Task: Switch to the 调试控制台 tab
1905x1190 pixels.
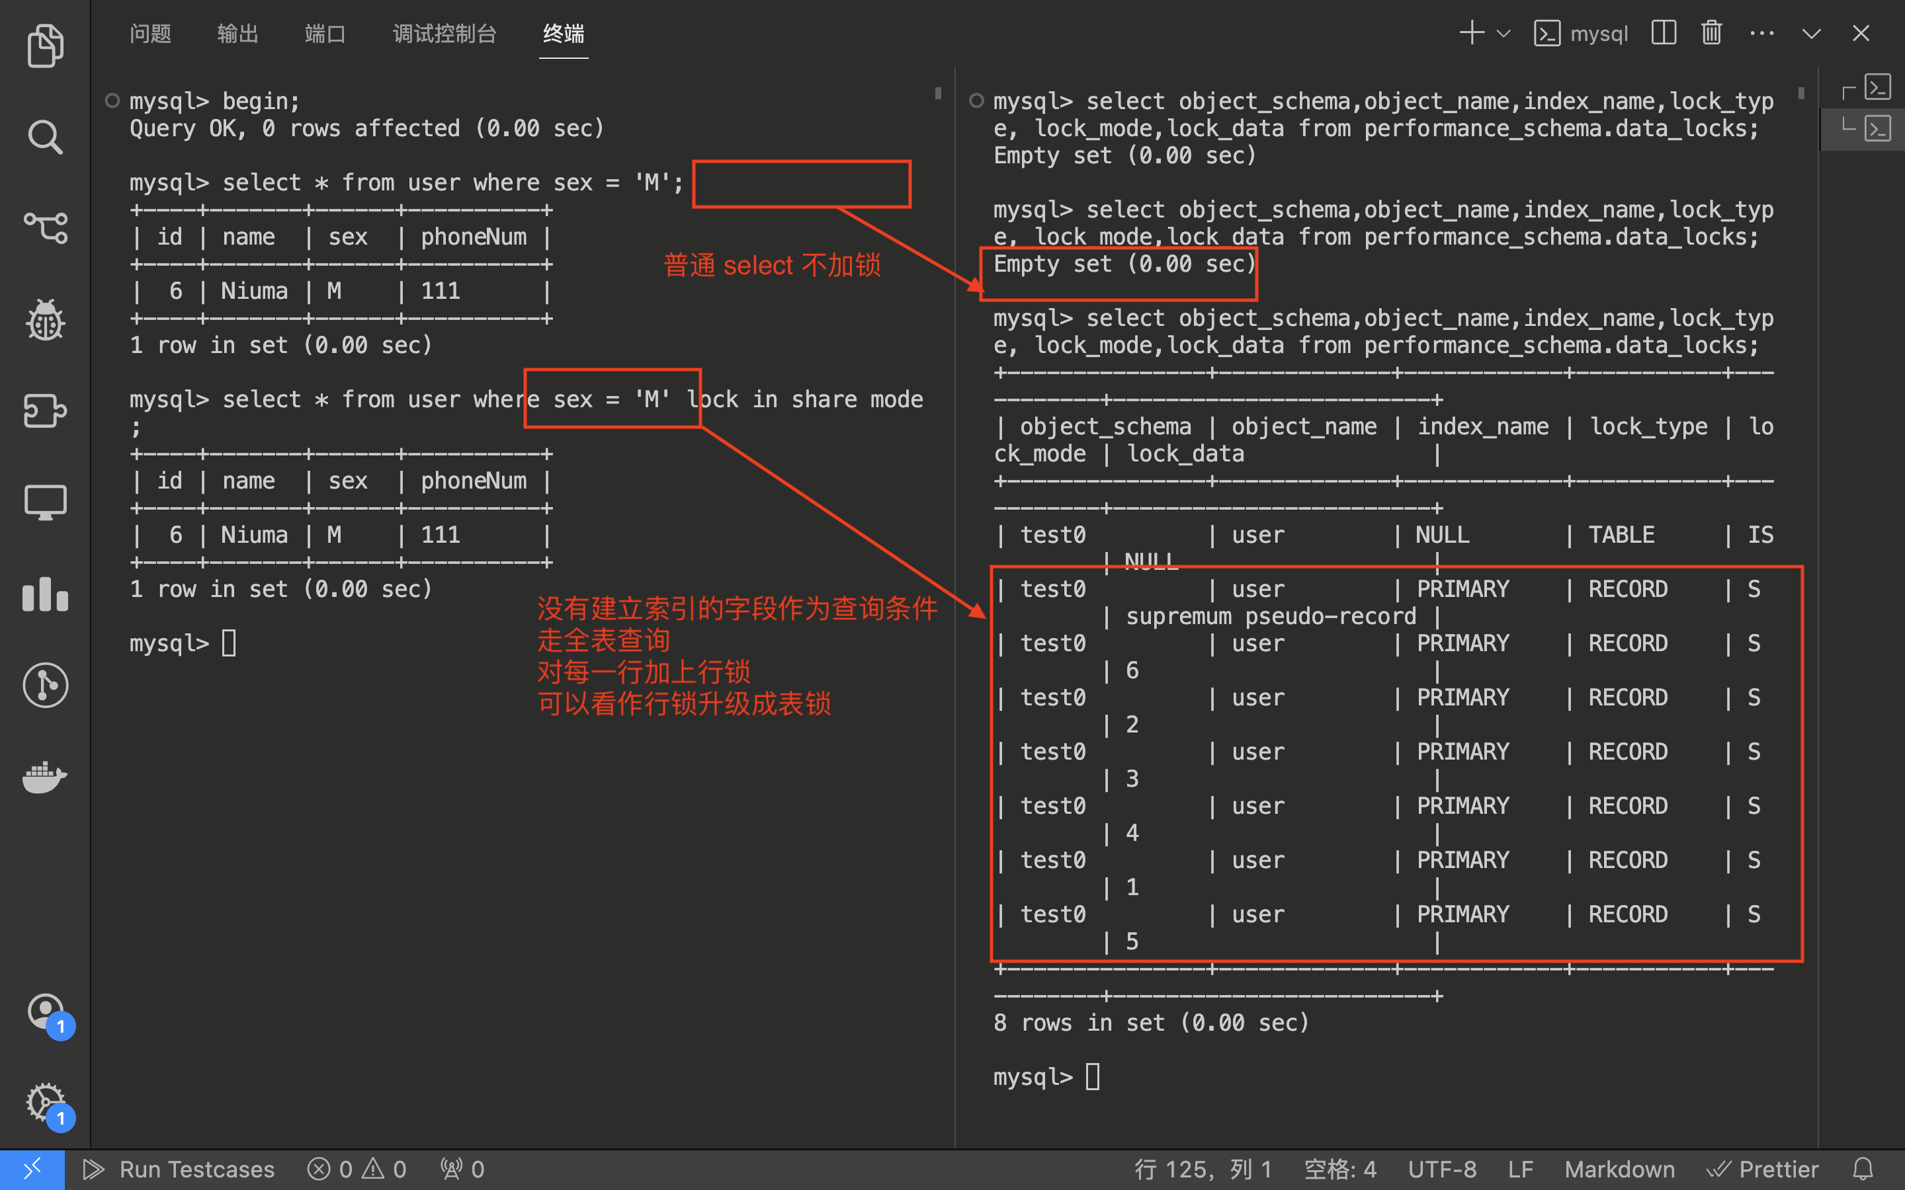Action: point(444,33)
